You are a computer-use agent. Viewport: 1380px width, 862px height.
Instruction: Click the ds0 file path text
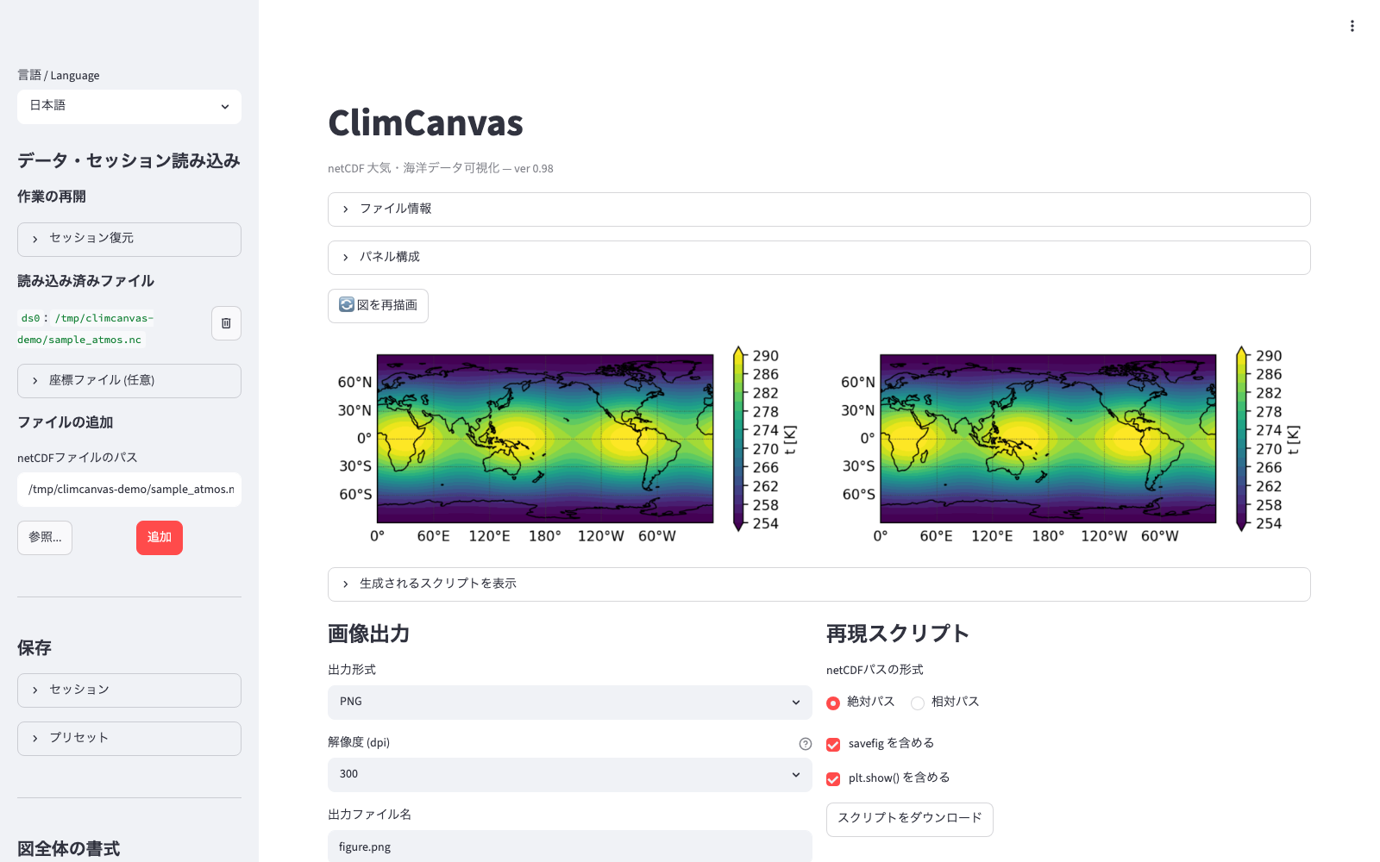tap(85, 328)
